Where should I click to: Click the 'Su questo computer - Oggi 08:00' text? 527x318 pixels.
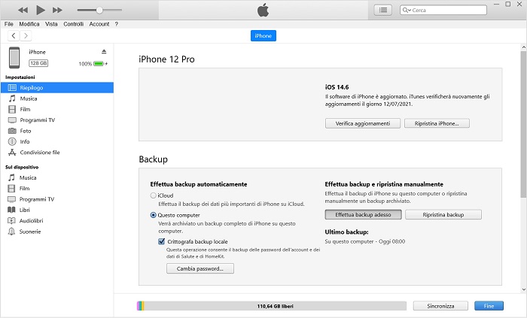[365, 241]
